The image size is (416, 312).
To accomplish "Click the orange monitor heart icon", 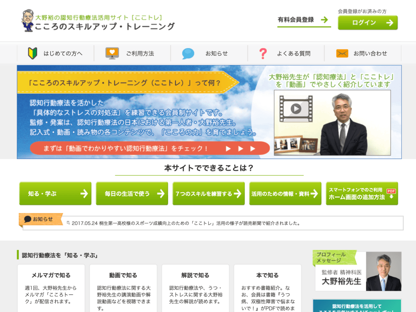I will pyautogui.click(x=112, y=53).
